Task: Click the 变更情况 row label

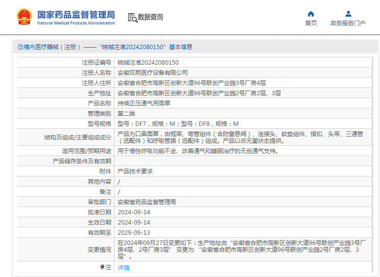Action: (x=99, y=250)
